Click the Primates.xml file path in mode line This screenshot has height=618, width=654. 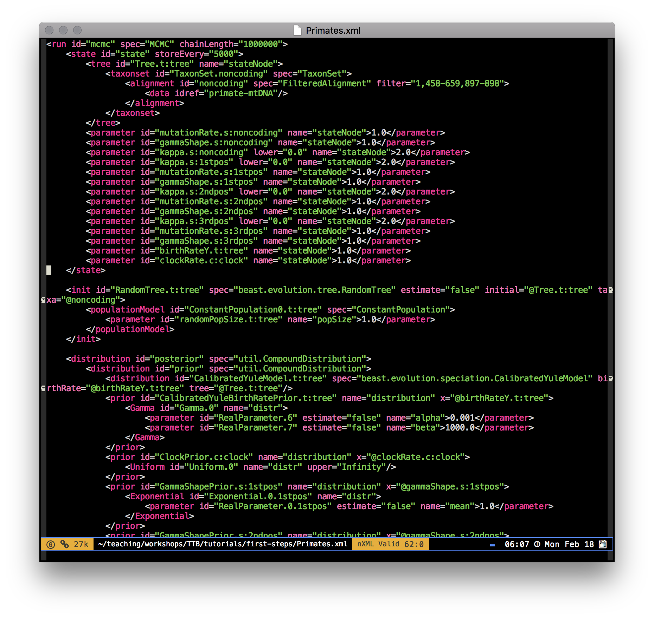click(x=223, y=544)
